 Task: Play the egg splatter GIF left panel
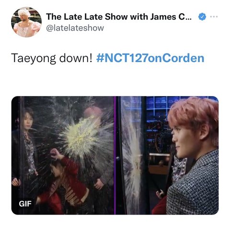pyautogui.click(x=63, y=155)
